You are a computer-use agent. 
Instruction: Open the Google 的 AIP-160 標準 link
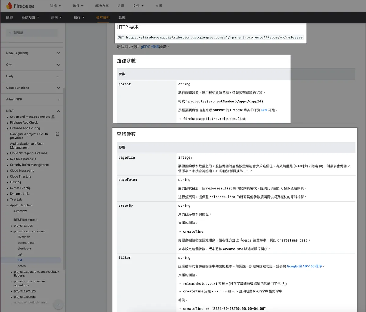point(304,266)
